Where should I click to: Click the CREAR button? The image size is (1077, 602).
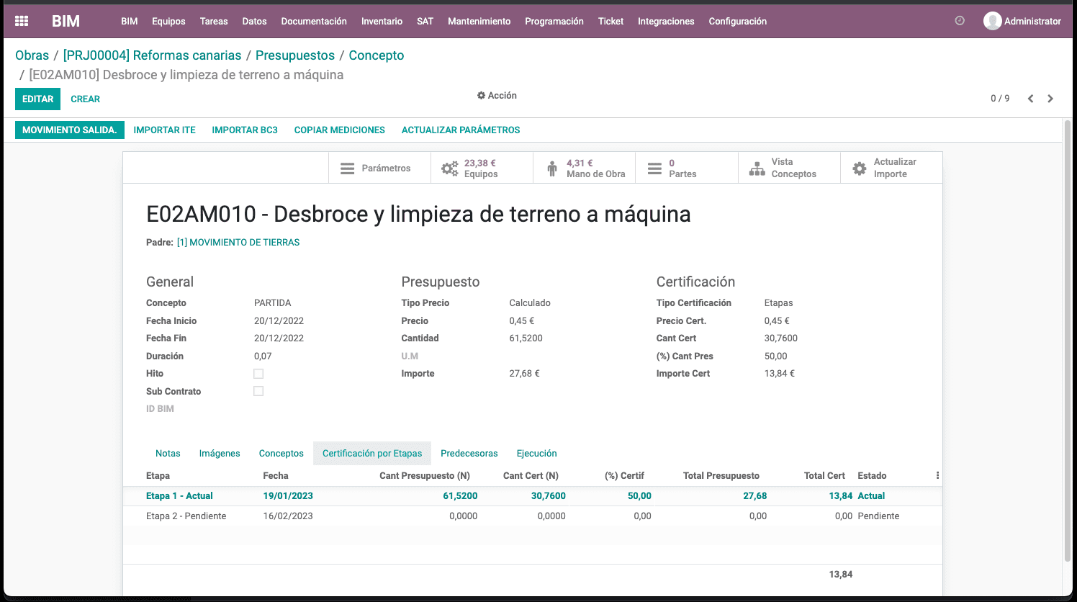(x=85, y=99)
